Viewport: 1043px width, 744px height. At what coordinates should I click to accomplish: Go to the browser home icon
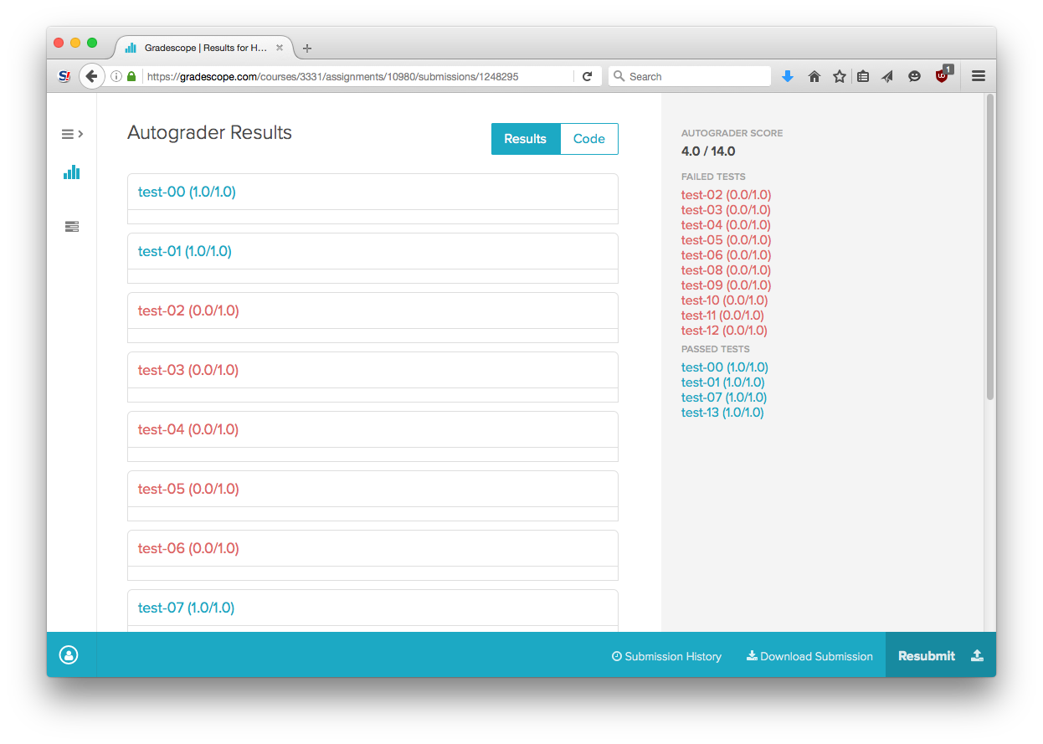[x=814, y=76]
